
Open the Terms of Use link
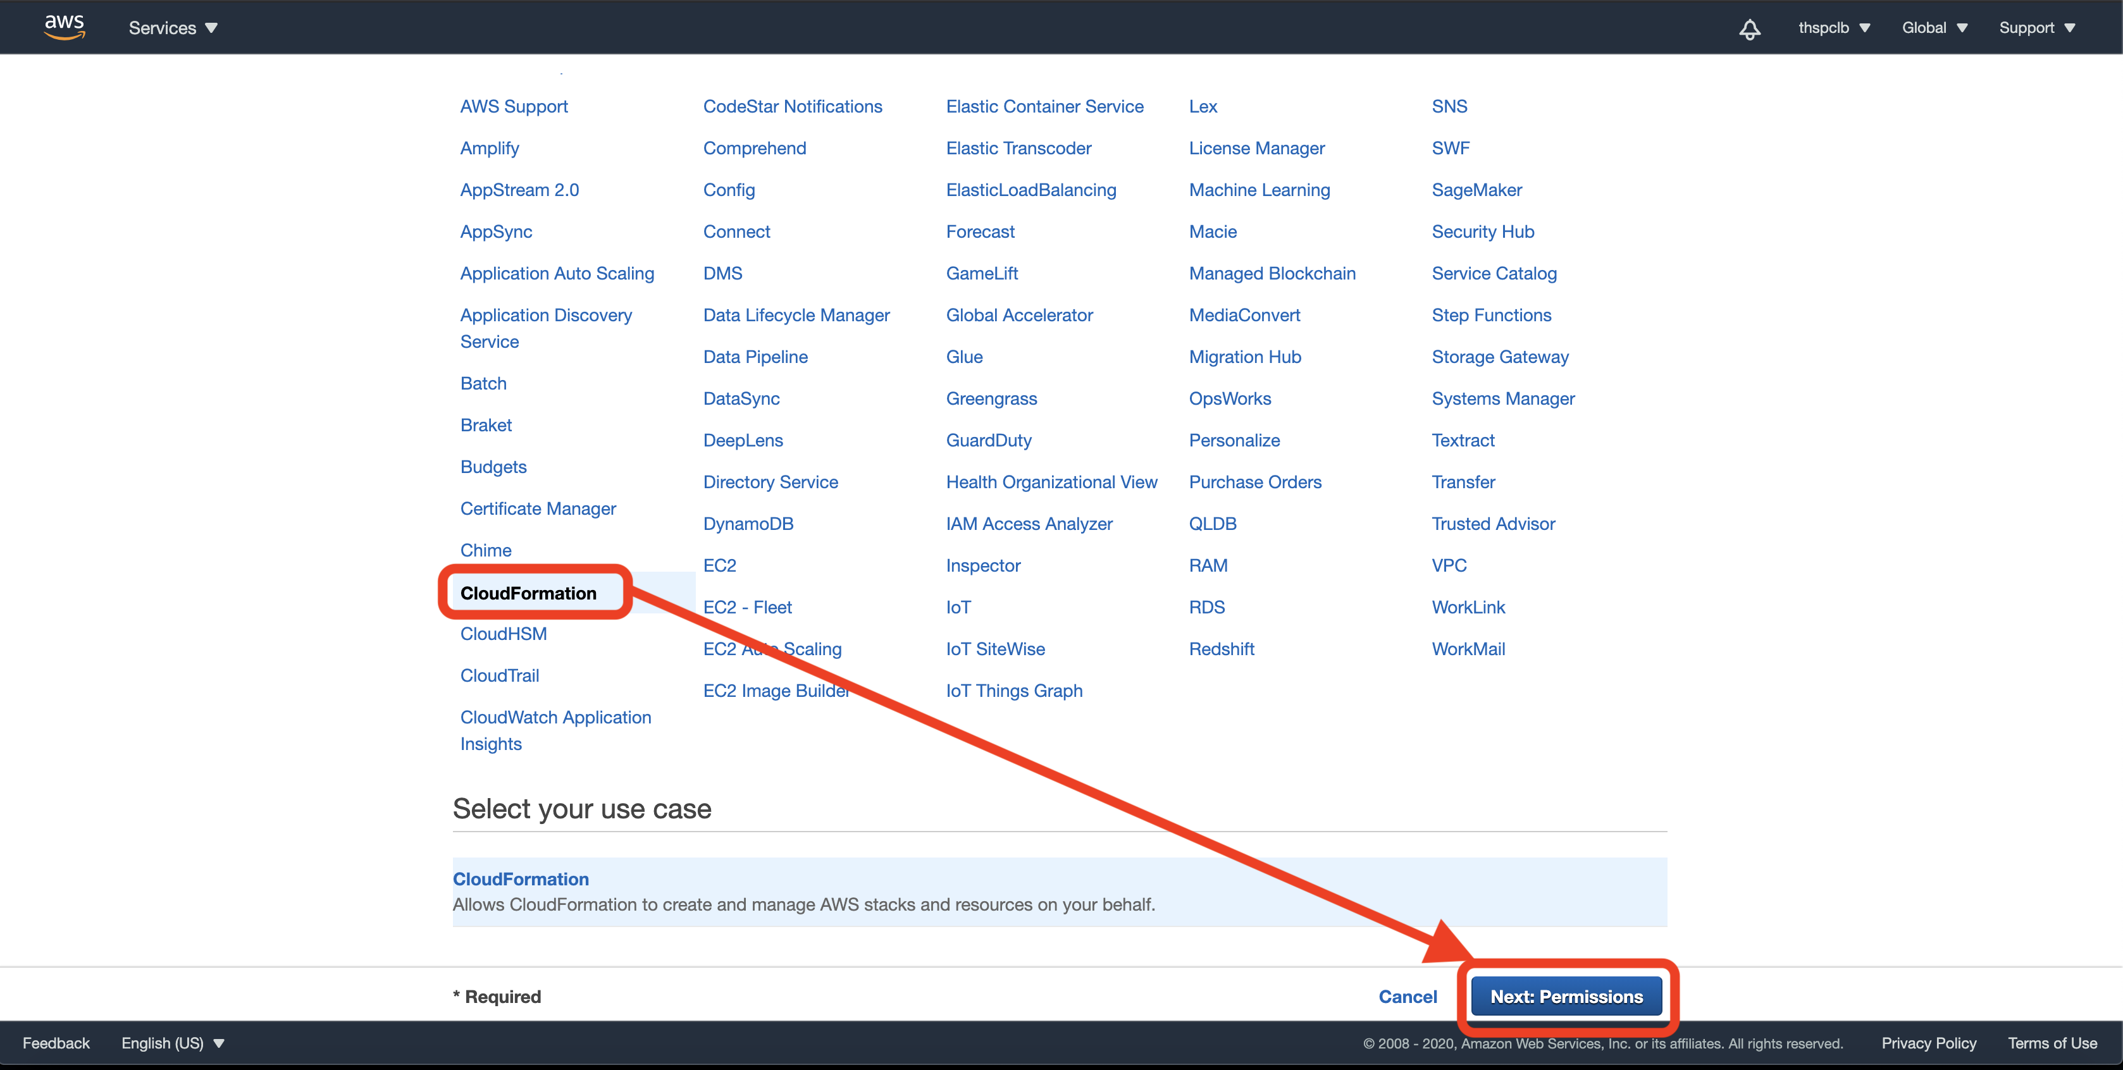tap(2052, 1043)
